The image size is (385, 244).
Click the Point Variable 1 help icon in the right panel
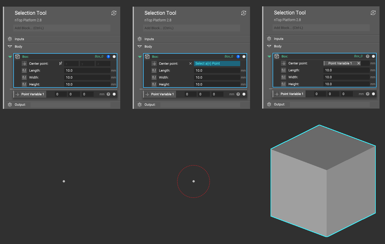click(368, 94)
